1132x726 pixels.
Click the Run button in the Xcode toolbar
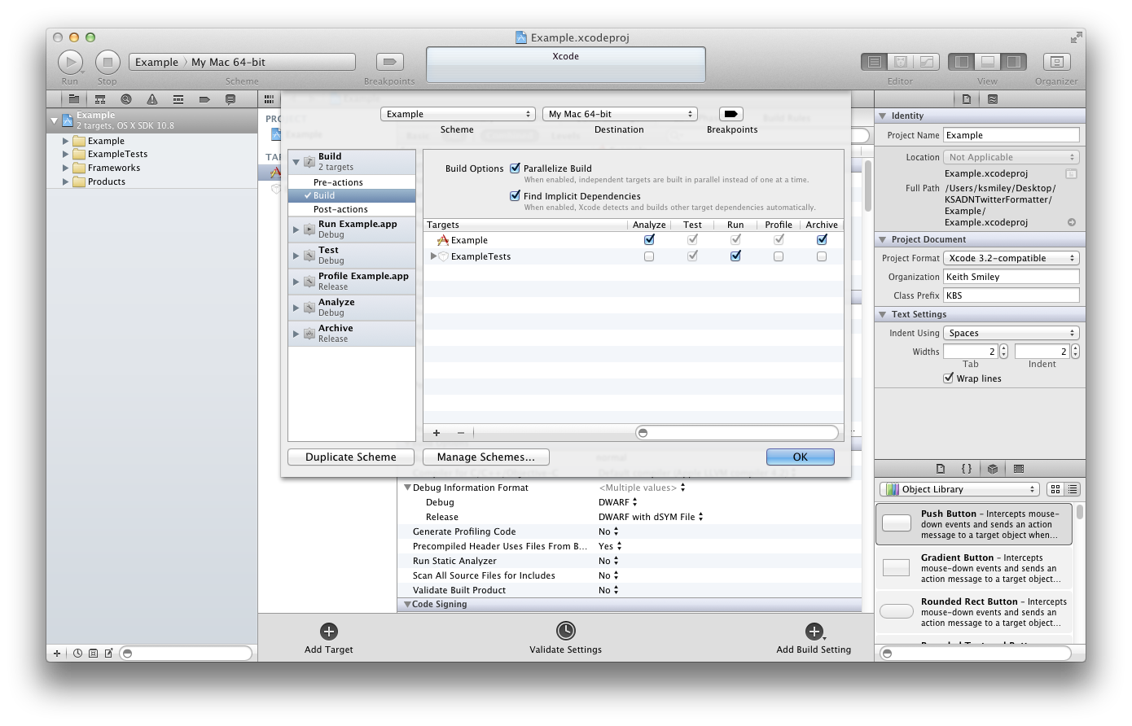click(x=70, y=62)
